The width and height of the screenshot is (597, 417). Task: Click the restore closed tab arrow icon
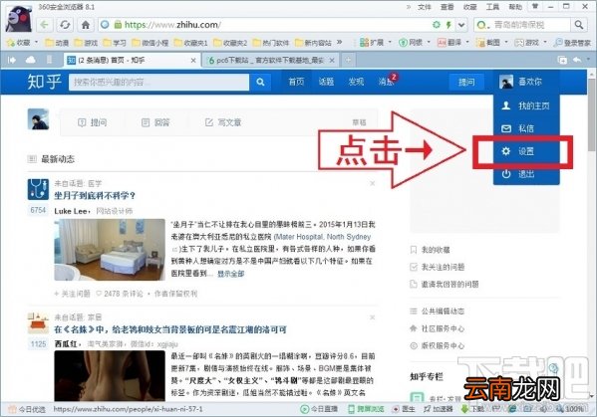(x=577, y=60)
